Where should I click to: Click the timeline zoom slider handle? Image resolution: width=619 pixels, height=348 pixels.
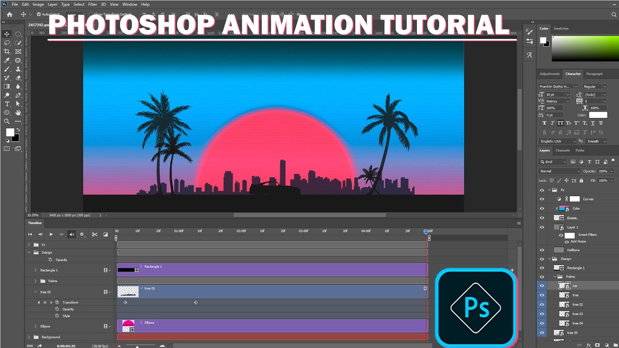pyautogui.click(x=137, y=346)
